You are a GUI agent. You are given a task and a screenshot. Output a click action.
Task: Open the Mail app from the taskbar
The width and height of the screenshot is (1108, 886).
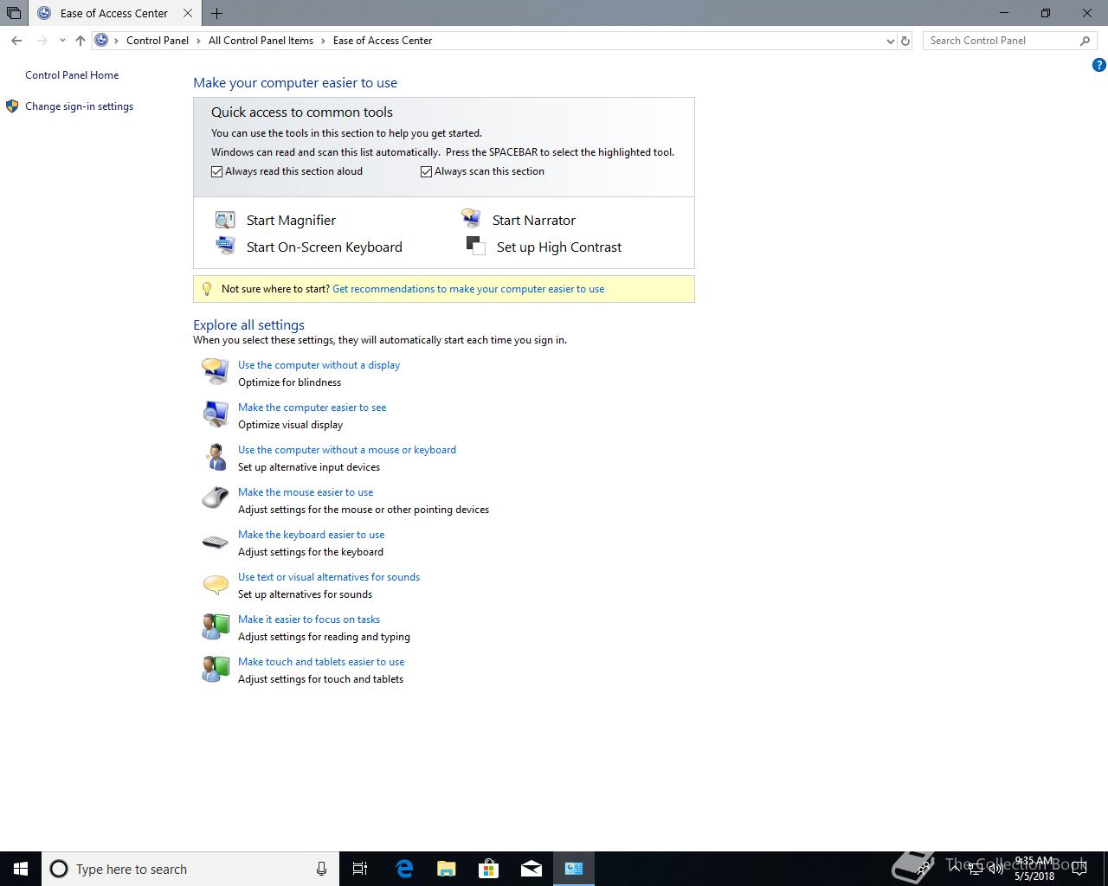tap(531, 869)
